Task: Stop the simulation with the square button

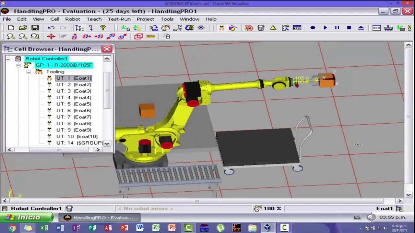Action: tap(349, 28)
